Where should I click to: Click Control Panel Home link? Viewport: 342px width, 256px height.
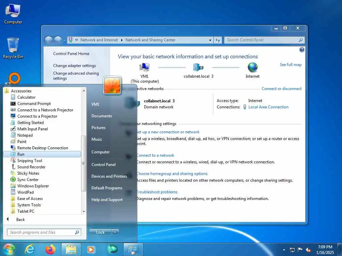[71, 54]
